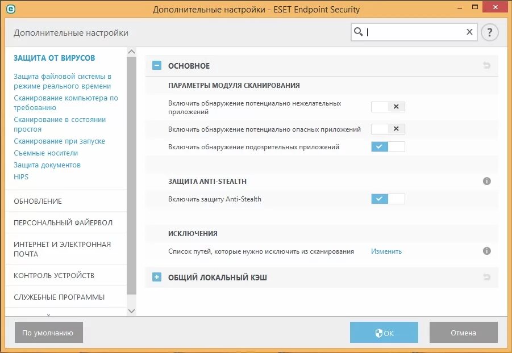Click the sidebar scroll down arrow
The height and width of the screenshot is (353, 512).
click(132, 311)
